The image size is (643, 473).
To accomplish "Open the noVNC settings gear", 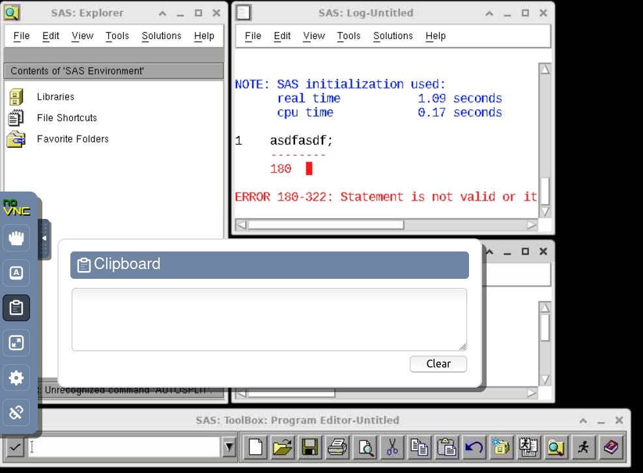I will pos(16,378).
